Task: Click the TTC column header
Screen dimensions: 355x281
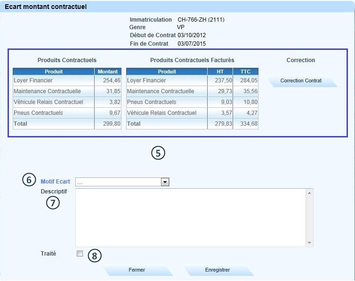Action: coord(245,72)
